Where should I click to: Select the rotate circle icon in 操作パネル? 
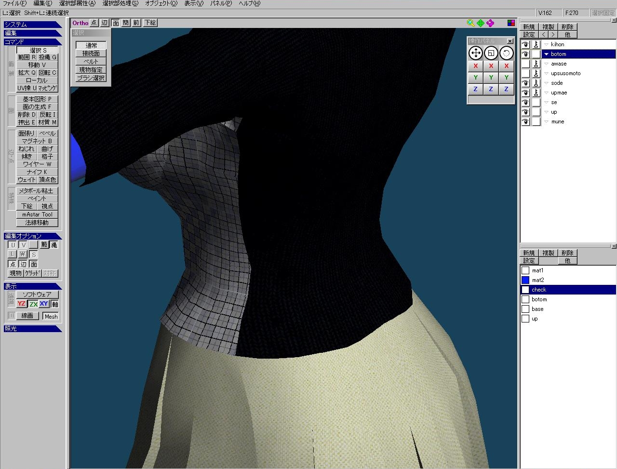(x=506, y=53)
